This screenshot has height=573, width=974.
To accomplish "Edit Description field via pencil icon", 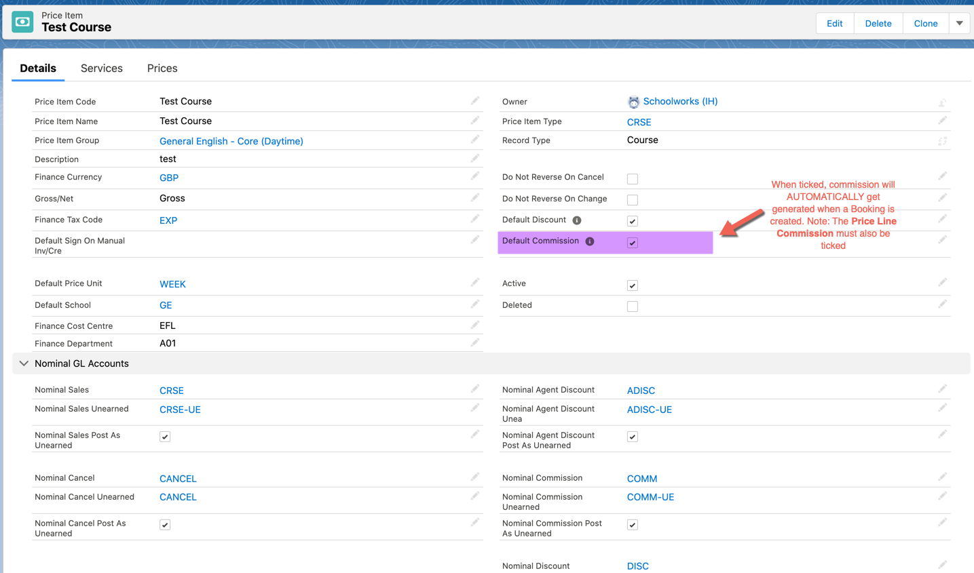I will pos(475,158).
